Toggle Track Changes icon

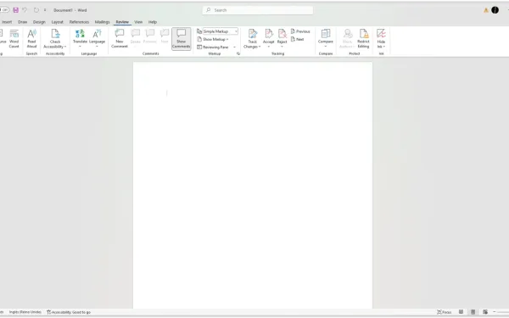[x=253, y=34]
